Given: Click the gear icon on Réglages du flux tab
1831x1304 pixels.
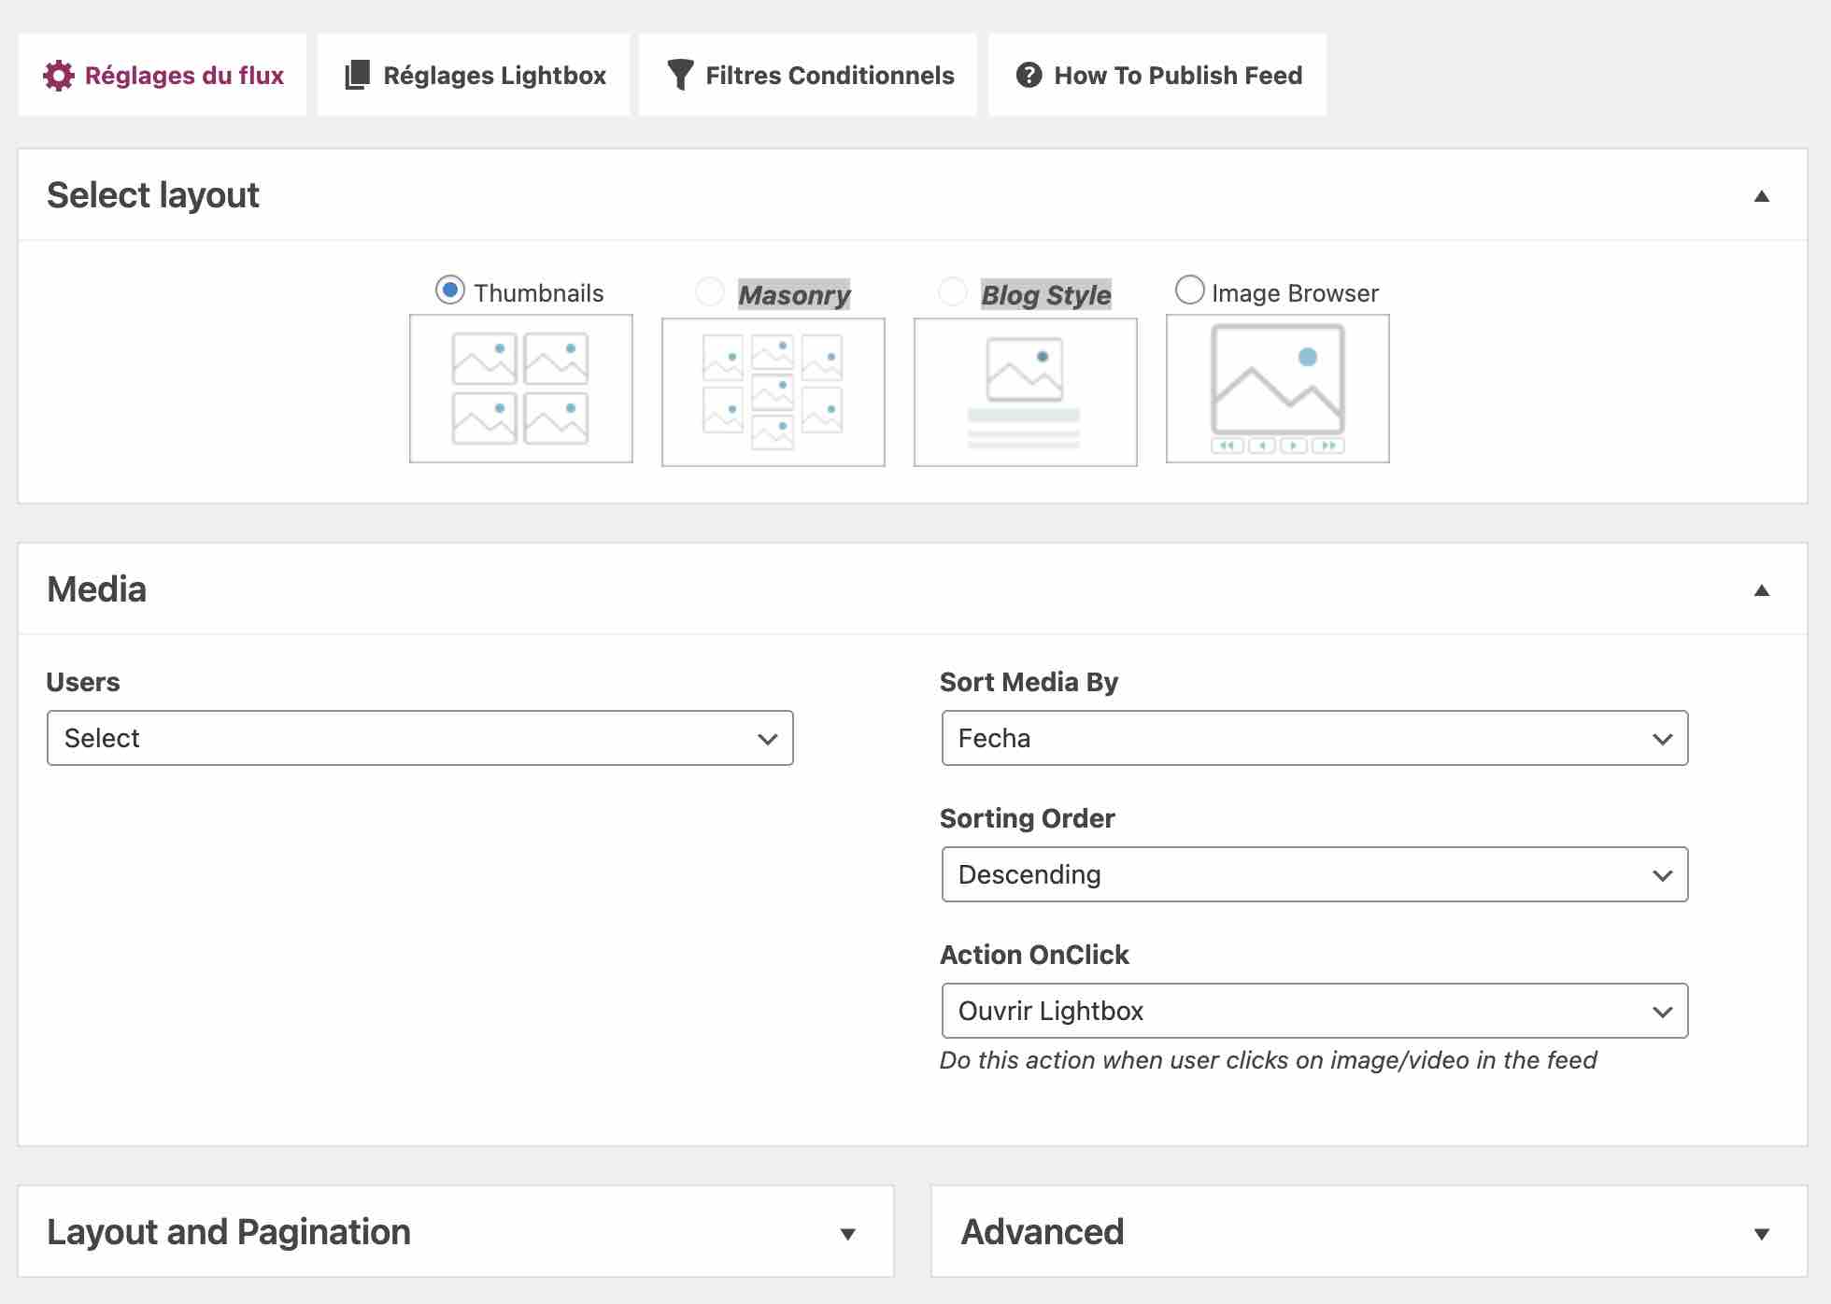Looking at the screenshot, I should tap(60, 76).
